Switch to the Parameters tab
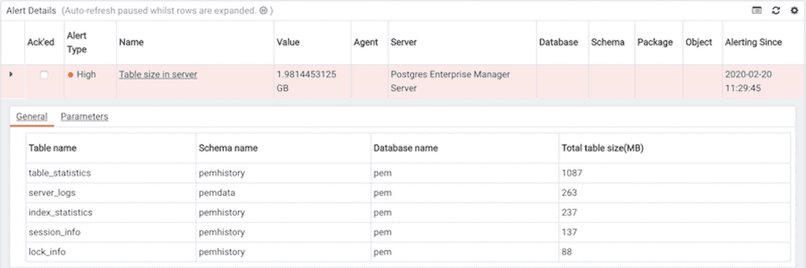 [x=84, y=117]
